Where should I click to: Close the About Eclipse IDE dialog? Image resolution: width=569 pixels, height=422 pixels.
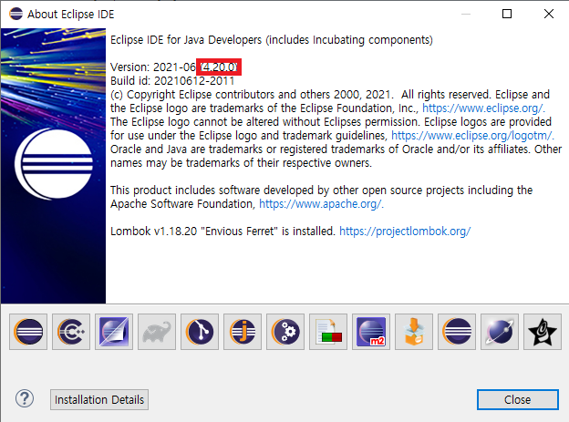tap(517, 399)
